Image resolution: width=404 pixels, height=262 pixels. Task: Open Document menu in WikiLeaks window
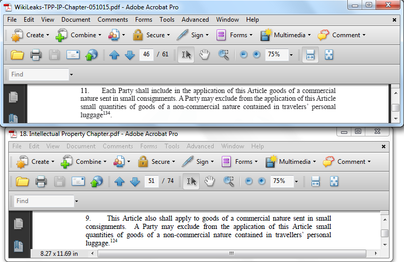pyautogui.click(x=76, y=20)
